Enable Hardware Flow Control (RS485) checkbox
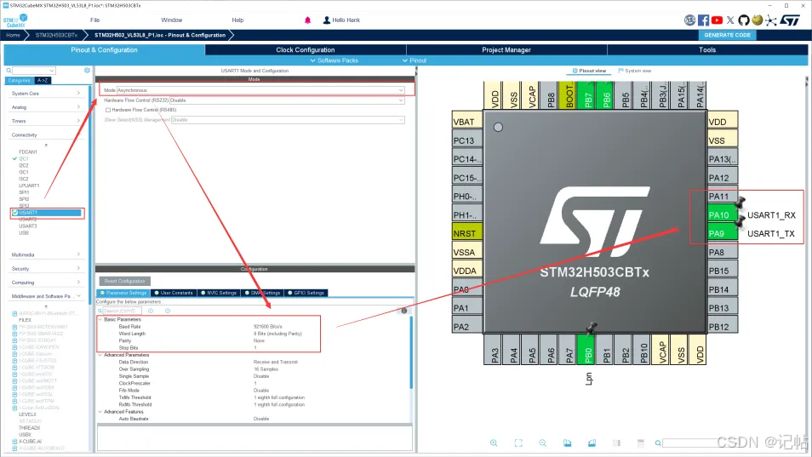 [x=107, y=110]
